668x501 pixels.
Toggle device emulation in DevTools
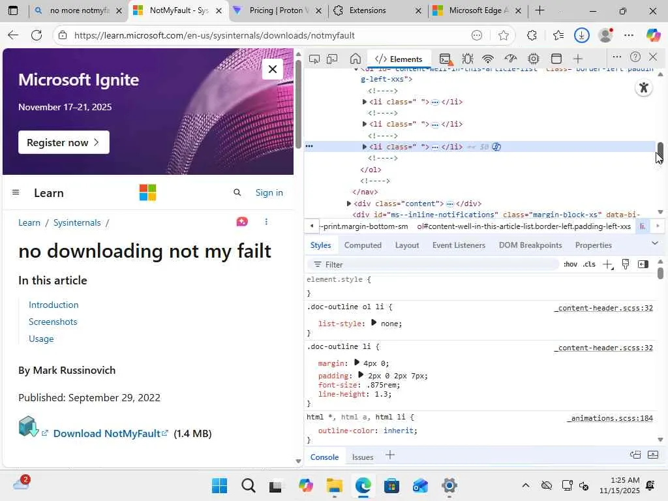(332, 59)
